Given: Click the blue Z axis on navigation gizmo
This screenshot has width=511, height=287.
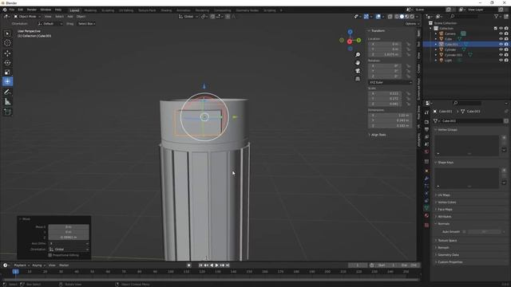Looking at the screenshot, I should (350, 32).
